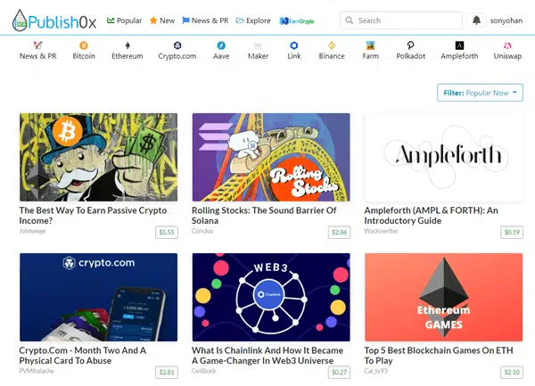Expand the Filter: Popular Now dropdown

pyautogui.click(x=480, y=93)
